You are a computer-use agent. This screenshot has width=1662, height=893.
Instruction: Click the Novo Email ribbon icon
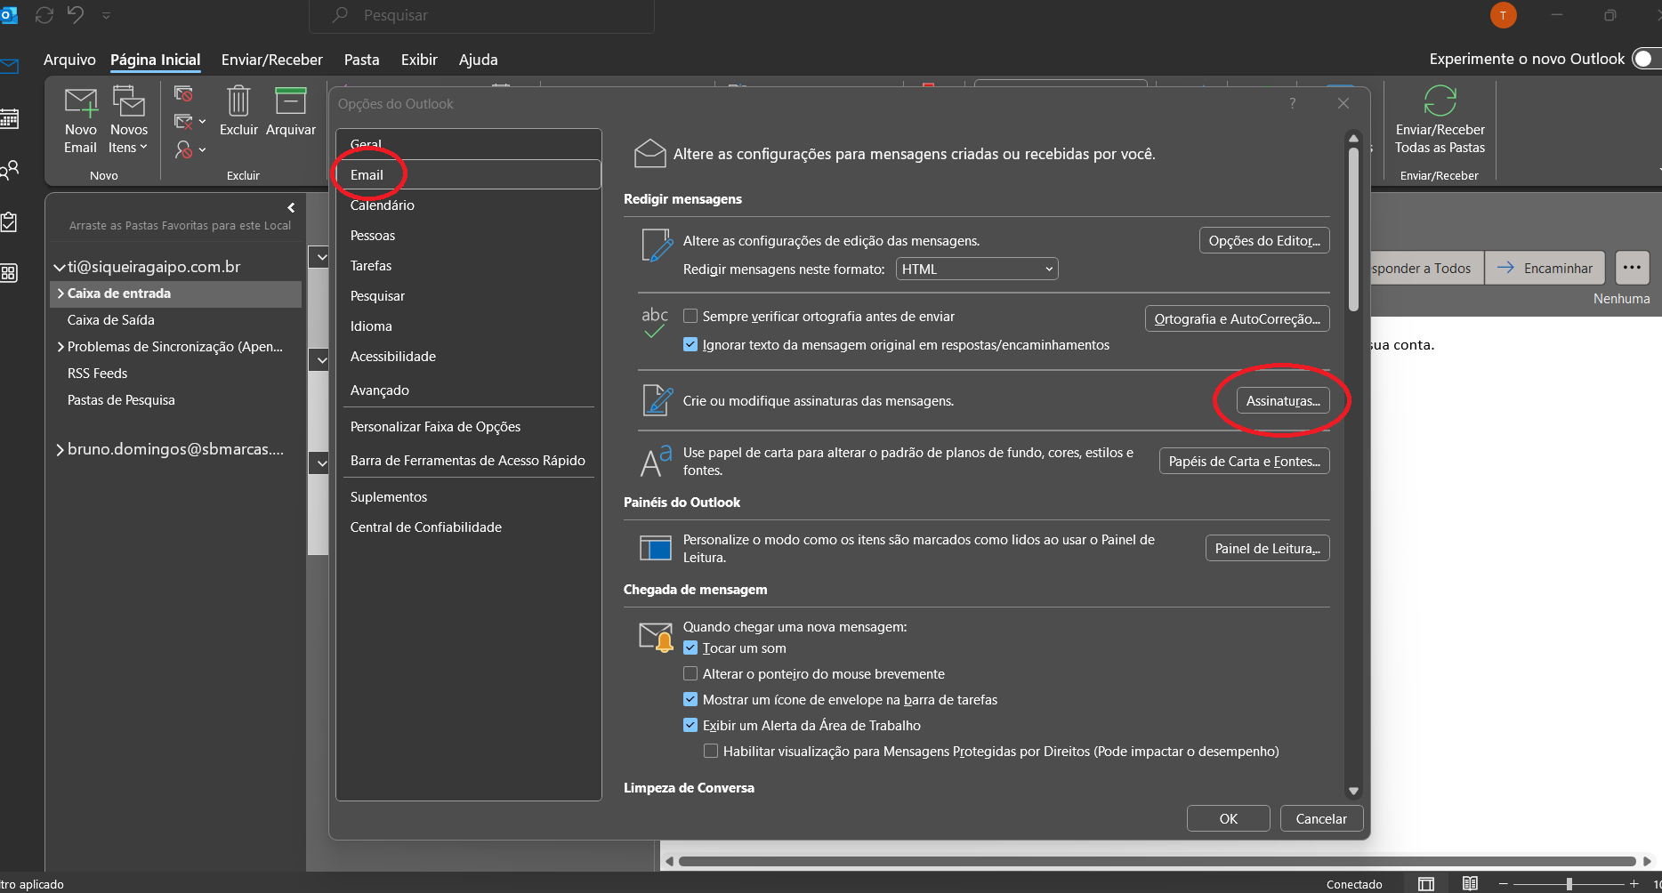pyautogui.click(x=81, y=102)
